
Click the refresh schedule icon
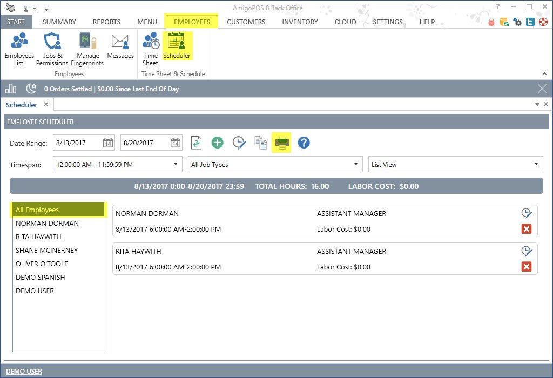tap(196, 143)
